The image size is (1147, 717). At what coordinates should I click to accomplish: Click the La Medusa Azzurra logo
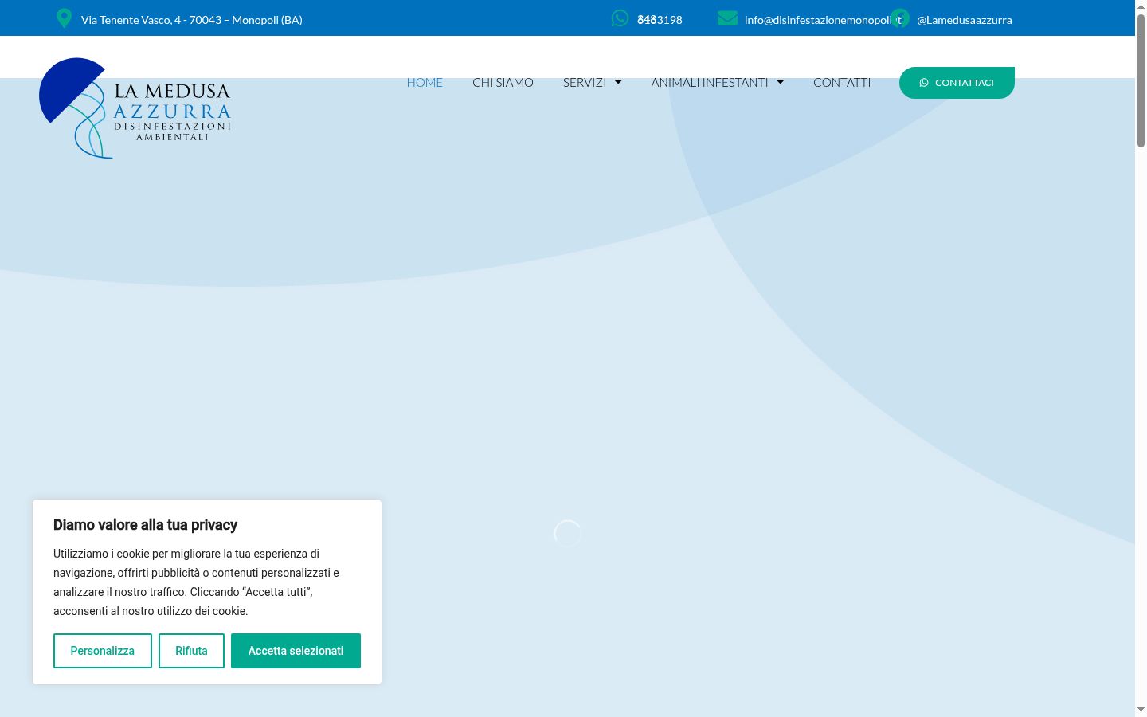135,108
